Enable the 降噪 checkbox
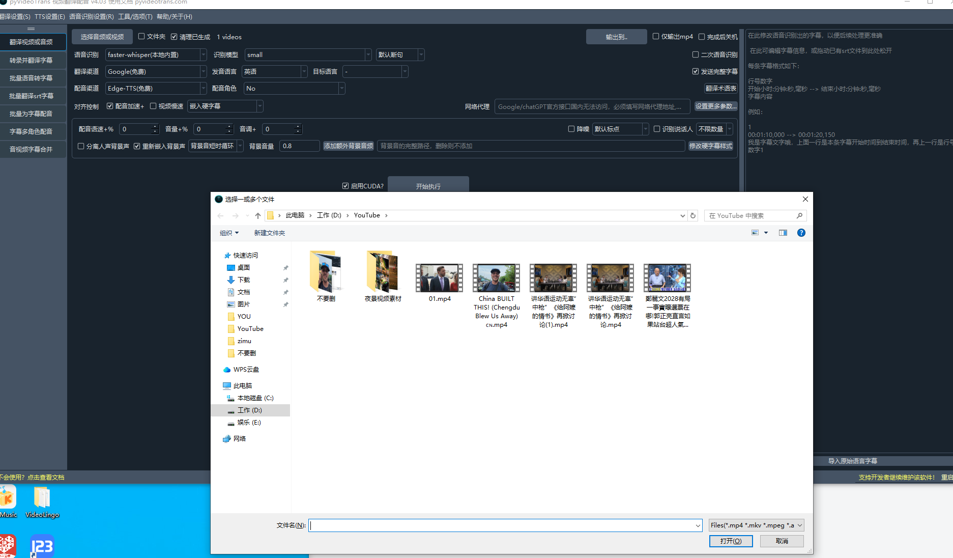This screenshot has height=558, width=953. 571,129
